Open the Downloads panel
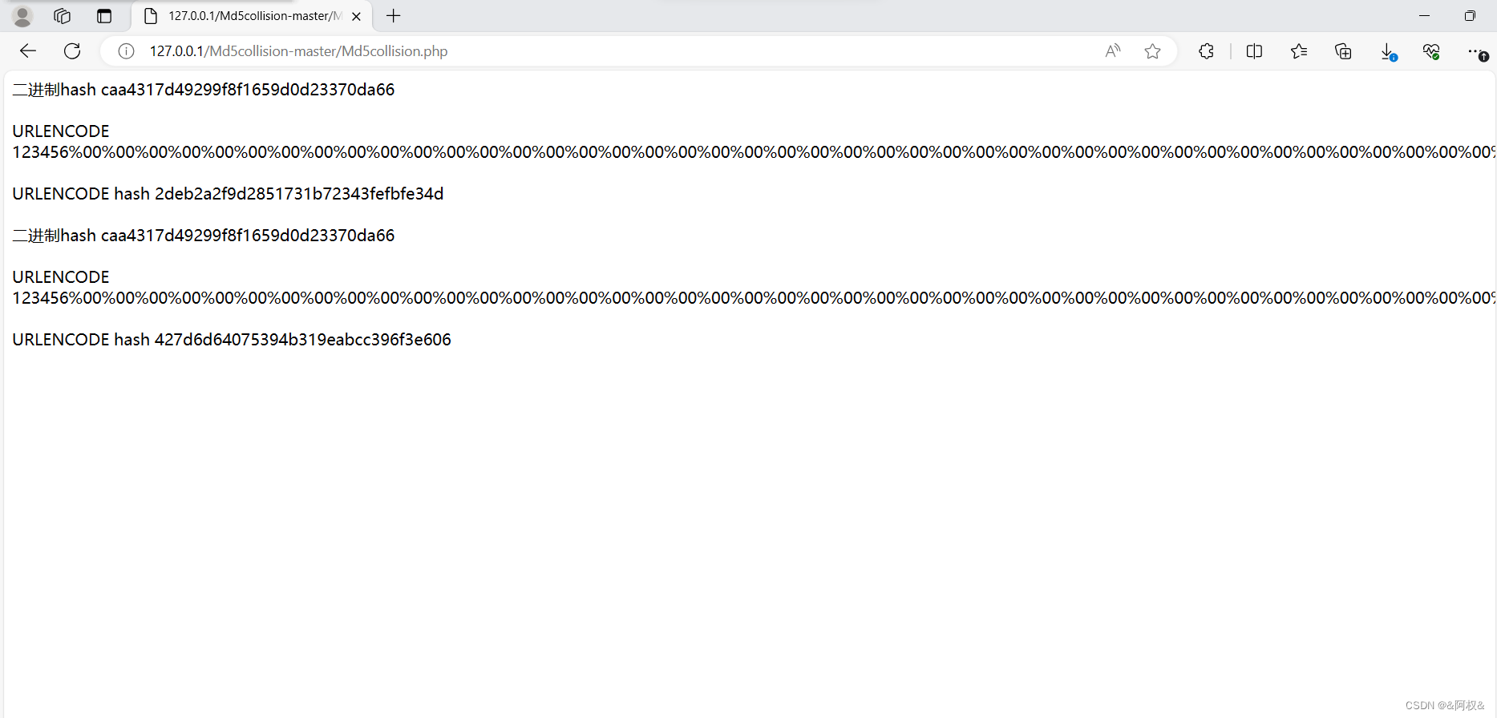Screen dimensions: 1497x718 [x=1388, y=51]
